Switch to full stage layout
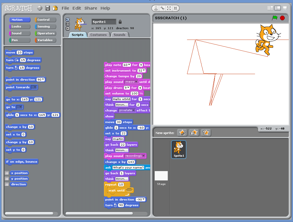Viewport: 293px width, 222px height. click(278, 8)
